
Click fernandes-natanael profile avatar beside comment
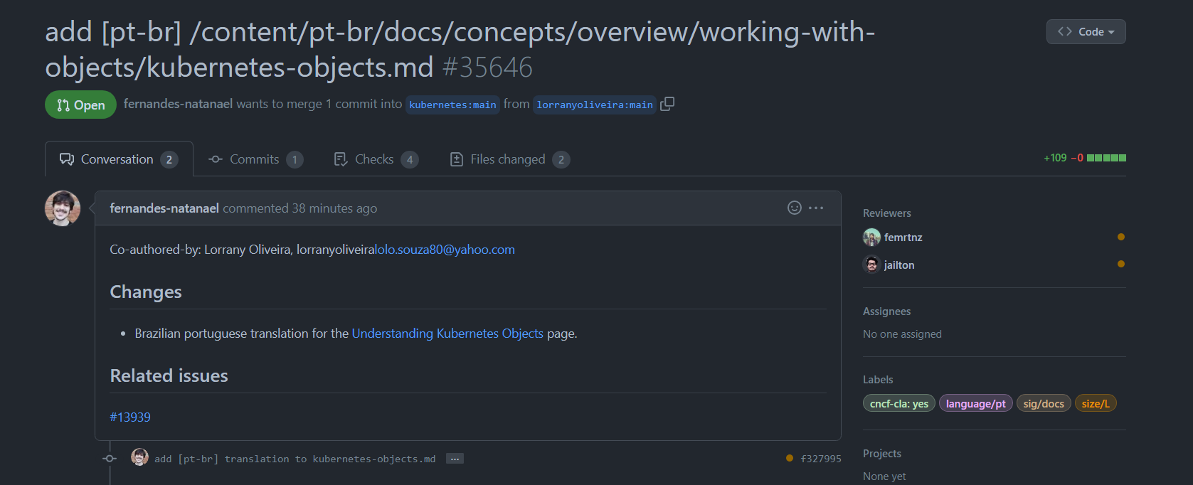click(63, 208)
